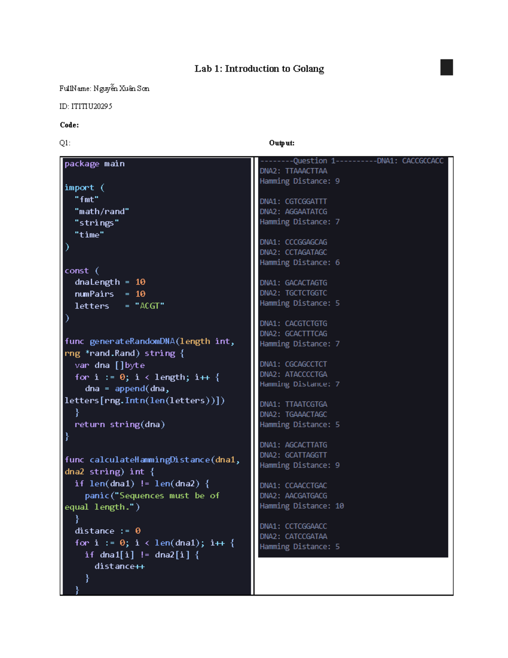The width and height of the screenshot is (508, 658).
Task: Click the "func calculateHammingDistance(dna1," line
Action: 152,460
